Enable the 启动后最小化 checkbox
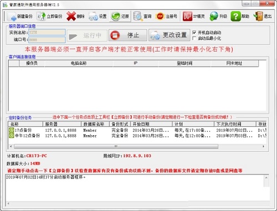277x211 pixels. (194, 38)
